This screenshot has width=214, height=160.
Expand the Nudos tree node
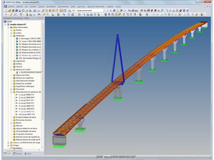11,30
